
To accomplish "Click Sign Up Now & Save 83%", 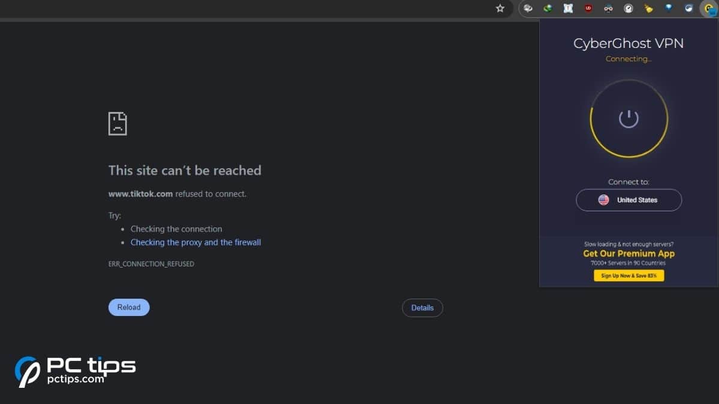I will 629,275.
